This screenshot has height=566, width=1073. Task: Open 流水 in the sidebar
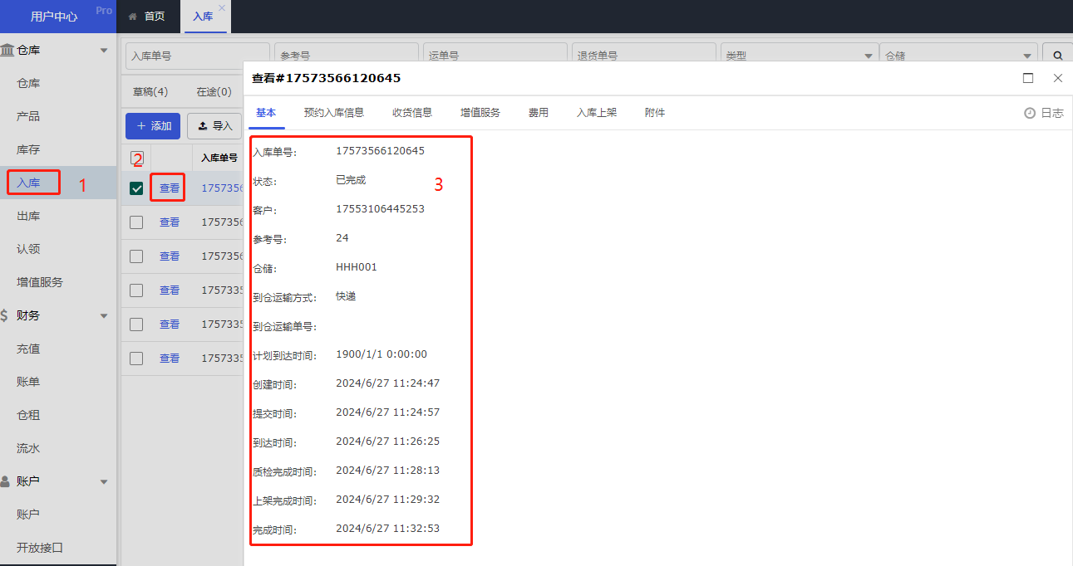click(x=28, y=448)
